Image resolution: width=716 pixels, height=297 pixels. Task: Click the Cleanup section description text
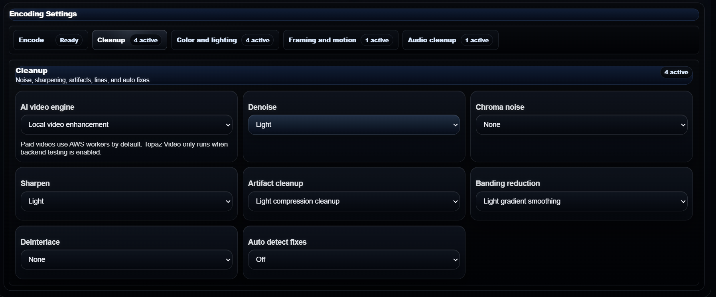click(x=83, y=80)
